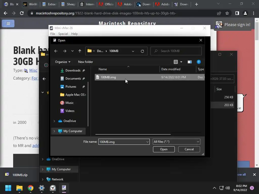Screen dimensions: 259x194
Task: Open a new Chrome tab
Action: 196,4
